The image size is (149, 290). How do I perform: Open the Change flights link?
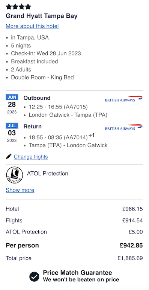[x=31, y=157]
